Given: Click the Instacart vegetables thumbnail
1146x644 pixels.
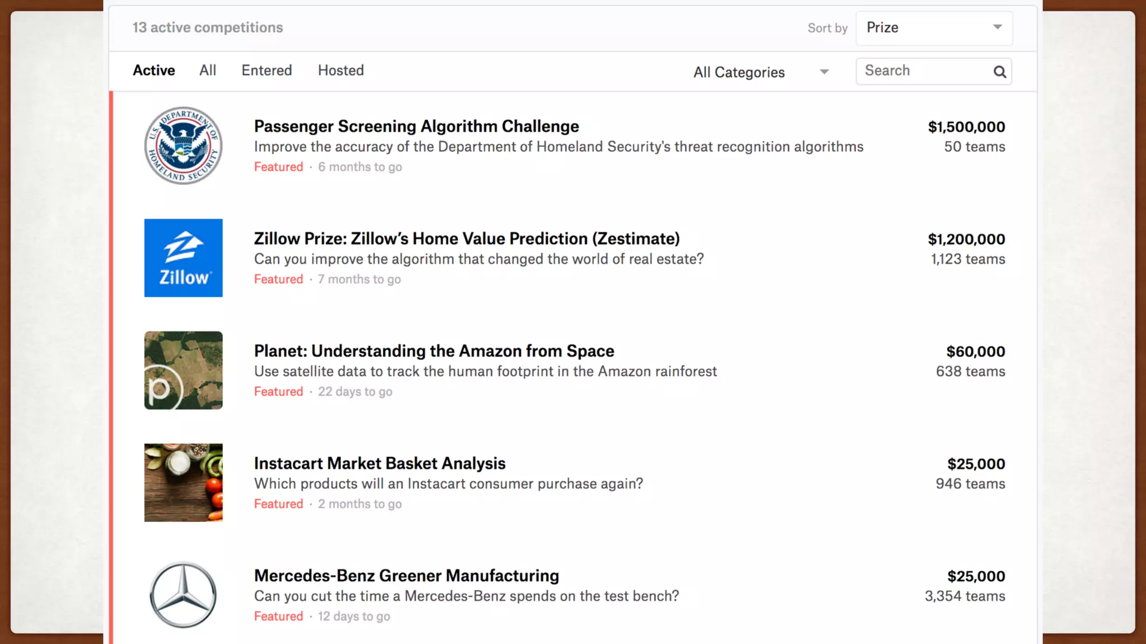Looking at the screenshot, I should coord(183,482).
